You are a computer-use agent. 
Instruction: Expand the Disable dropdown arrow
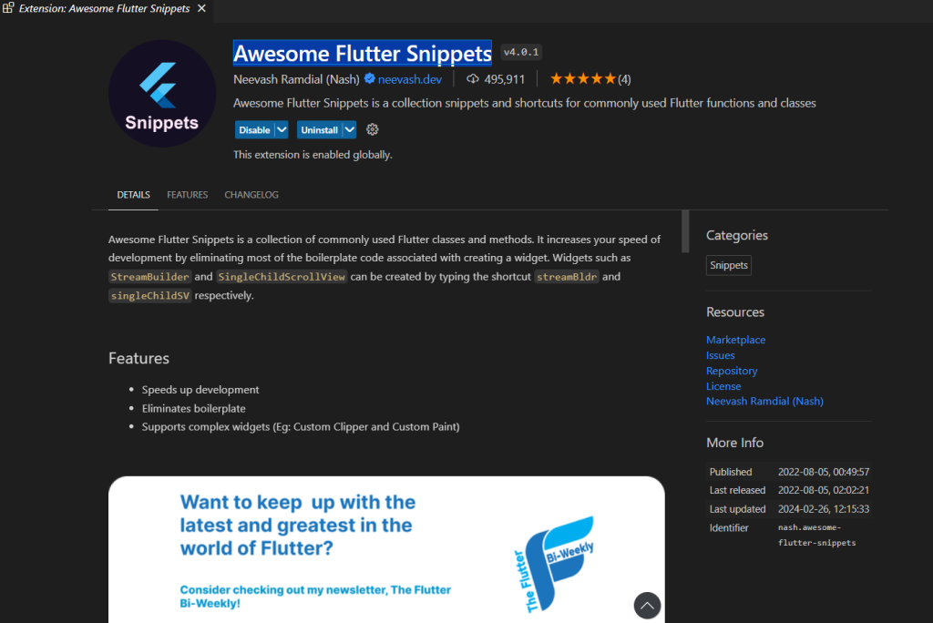point(282,129)
